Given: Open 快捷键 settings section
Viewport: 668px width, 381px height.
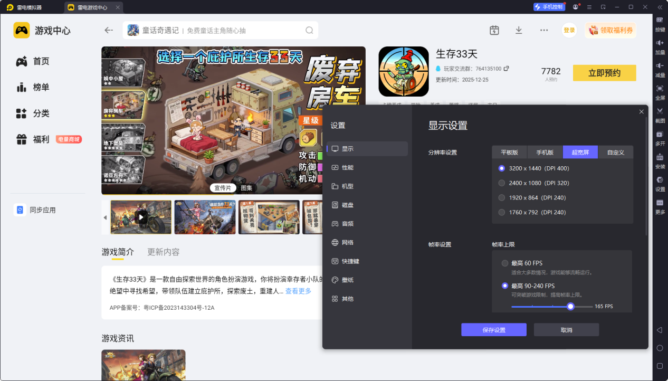Looking at the screenshot, I should click(367, 261).
